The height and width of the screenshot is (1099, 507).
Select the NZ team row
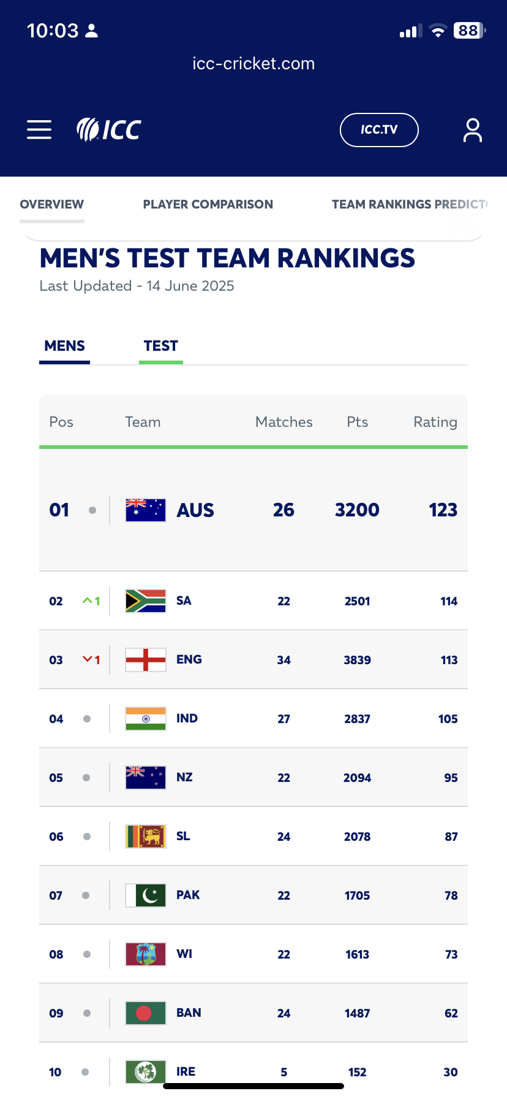pyautogui.click(x=254, y=778)
